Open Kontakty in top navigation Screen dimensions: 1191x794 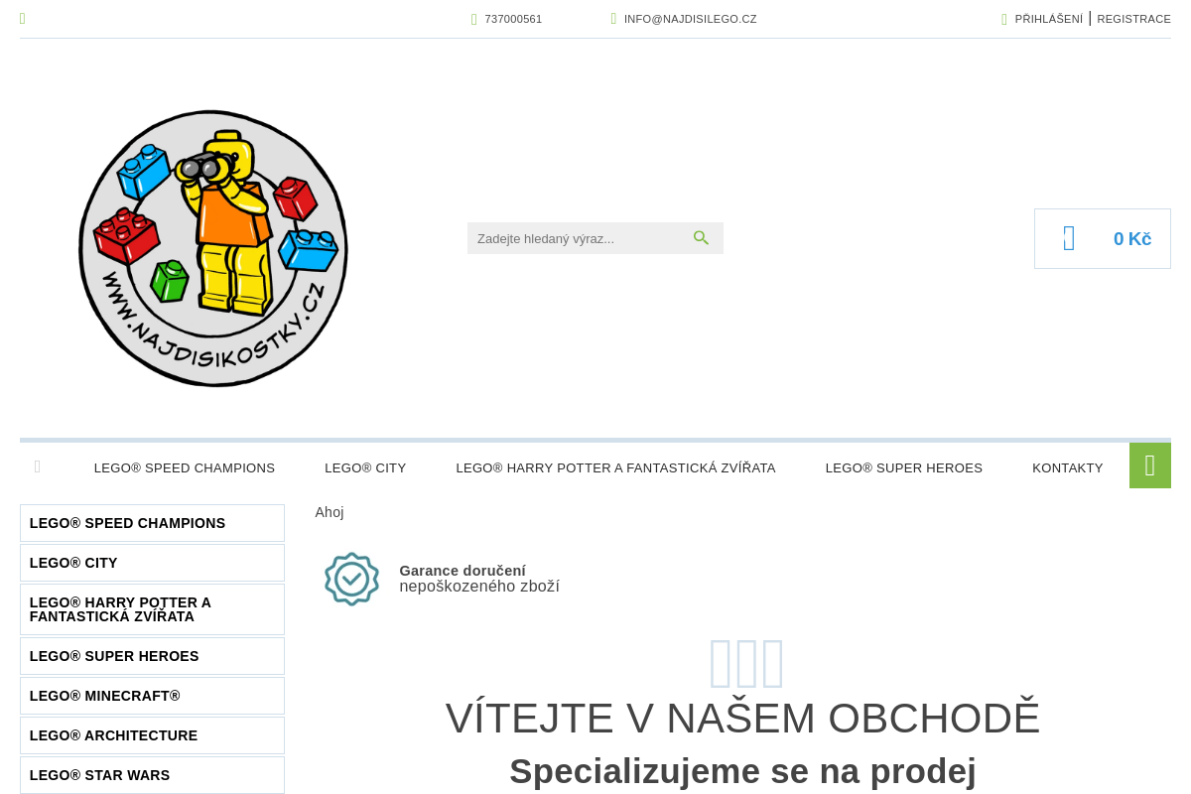[x=1068, y=467]
